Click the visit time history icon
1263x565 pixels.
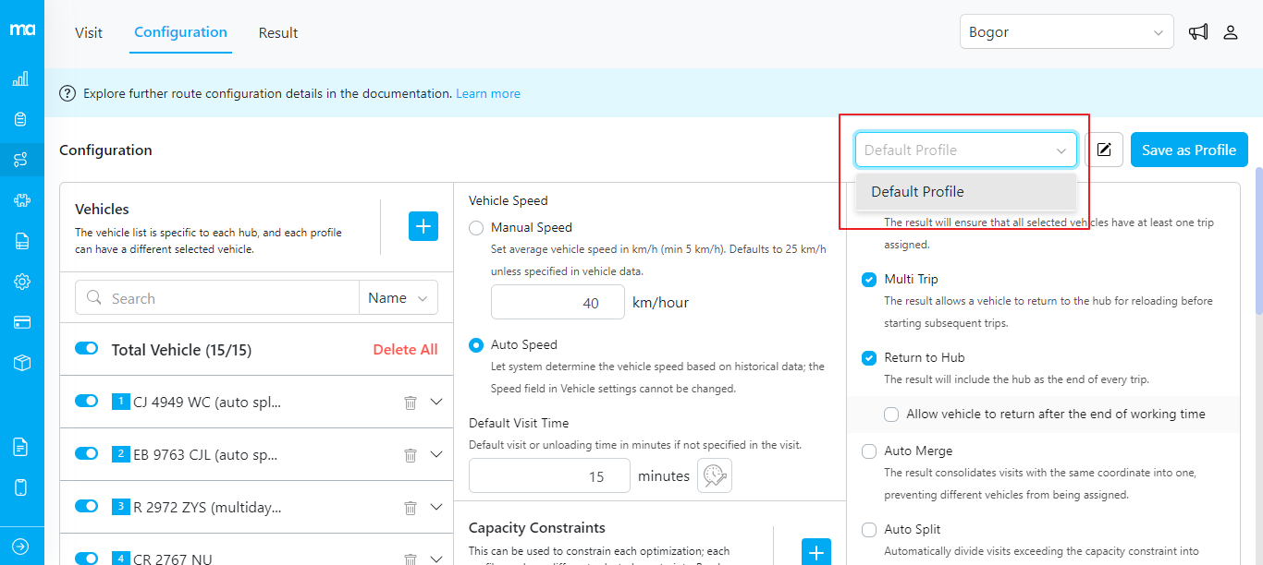(714, 475)
